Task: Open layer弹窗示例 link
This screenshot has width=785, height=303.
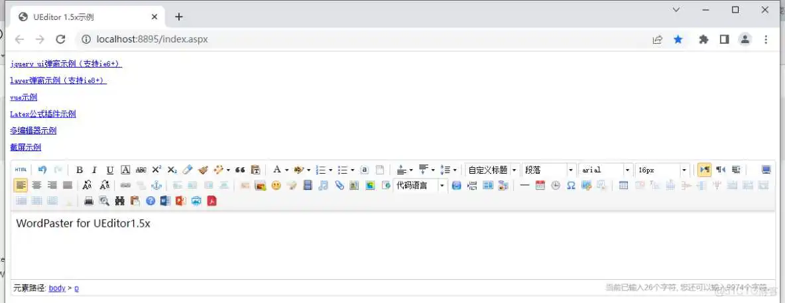Action: point(58,81)
